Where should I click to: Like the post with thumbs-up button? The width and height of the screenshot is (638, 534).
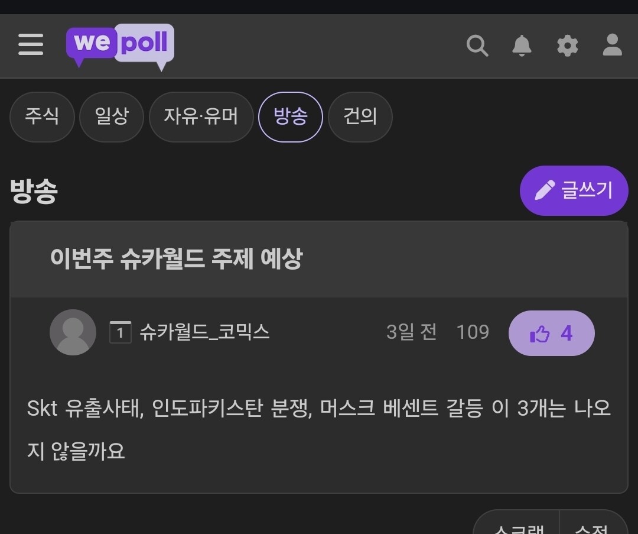[x=551, y=334]
